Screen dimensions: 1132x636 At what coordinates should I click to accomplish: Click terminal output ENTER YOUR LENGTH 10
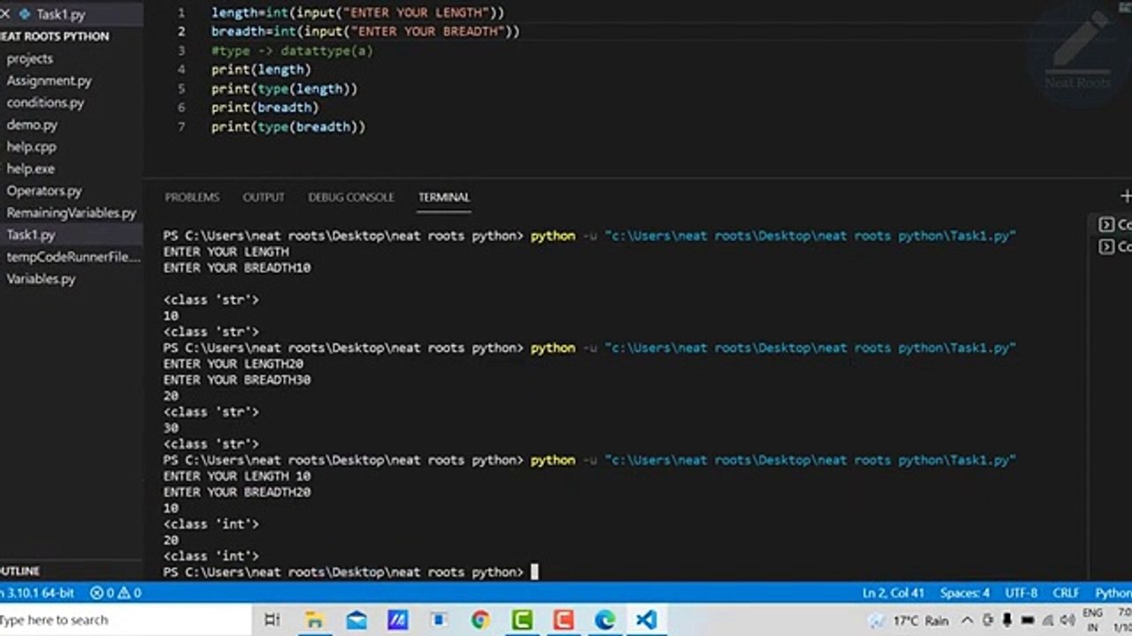(x=236, y=476)
